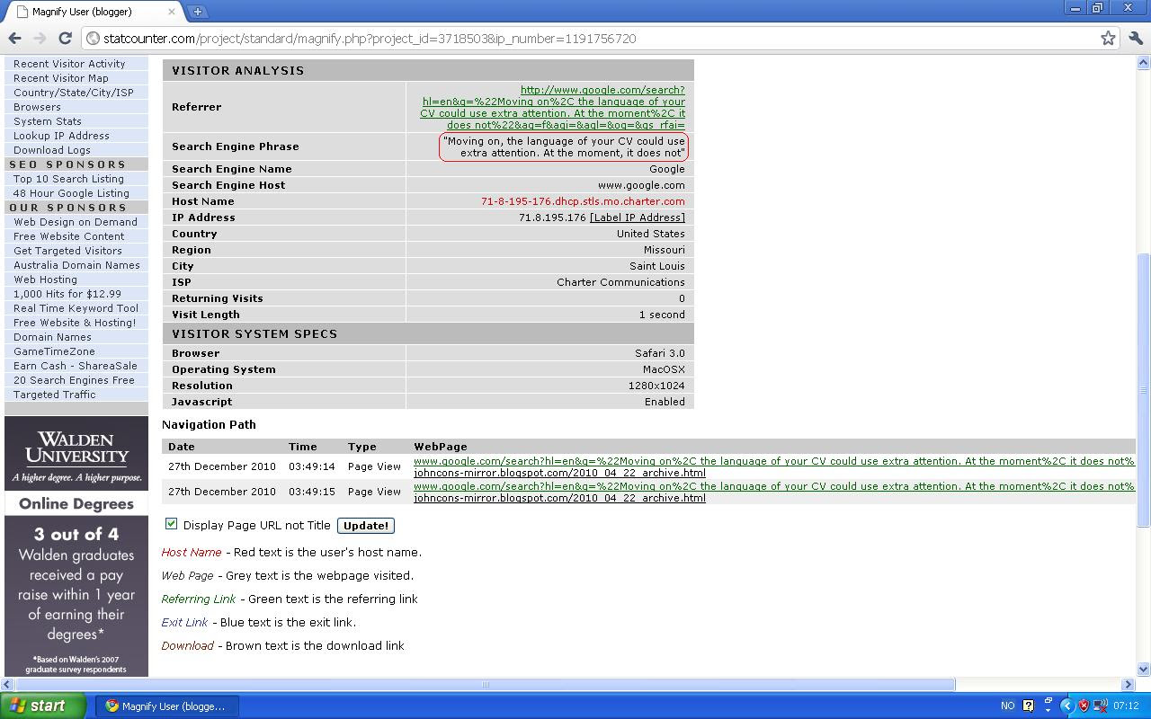The height and width of the screenshot is (719, 1151).
Task: Click Free Website Content link
Action: [x=68, y=236]
